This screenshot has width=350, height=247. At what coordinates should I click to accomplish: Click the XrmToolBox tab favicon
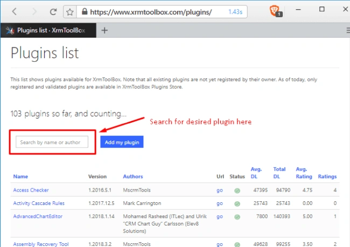click(x=10, y=30)
